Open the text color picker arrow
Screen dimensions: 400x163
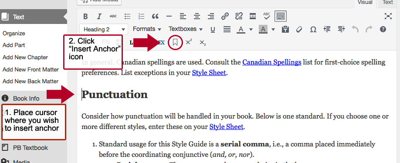[x=251, y=29]
